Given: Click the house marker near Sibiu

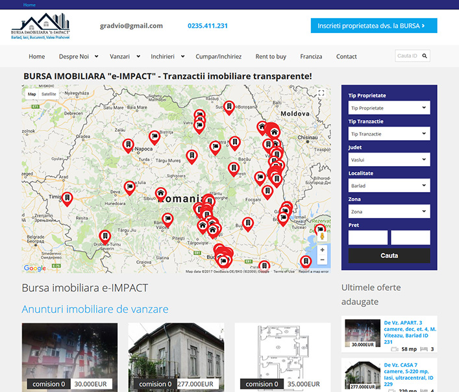Looking at the screenshot, I should click(160, 194).
